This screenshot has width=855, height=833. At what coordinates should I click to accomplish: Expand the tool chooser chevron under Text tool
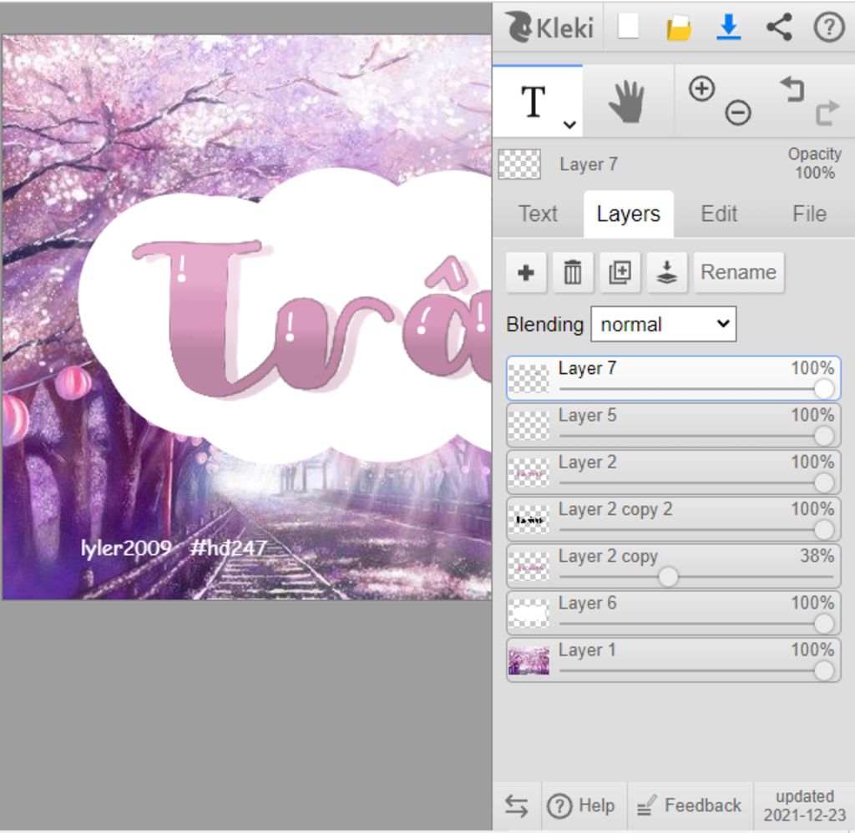(x=569, y=124)
